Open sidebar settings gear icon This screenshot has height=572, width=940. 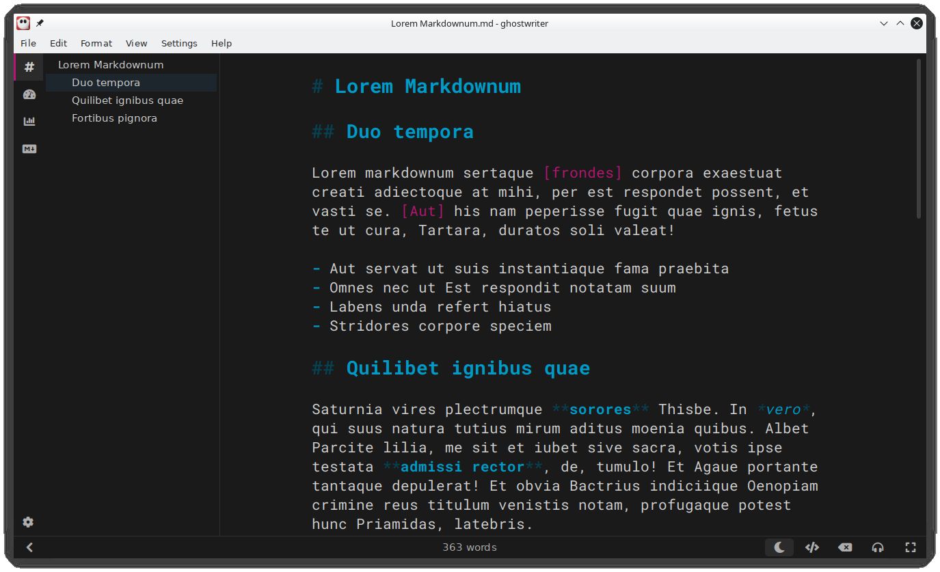point(28,522)
